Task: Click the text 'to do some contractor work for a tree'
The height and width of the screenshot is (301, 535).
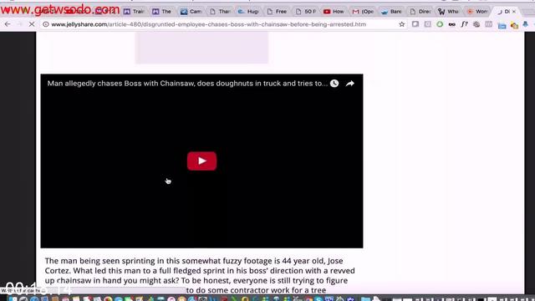Action: pos(256,290)
